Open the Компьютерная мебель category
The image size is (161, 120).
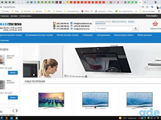click(124, 35)
